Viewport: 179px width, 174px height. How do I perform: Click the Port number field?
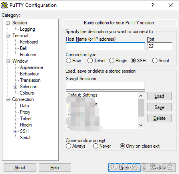159,46
